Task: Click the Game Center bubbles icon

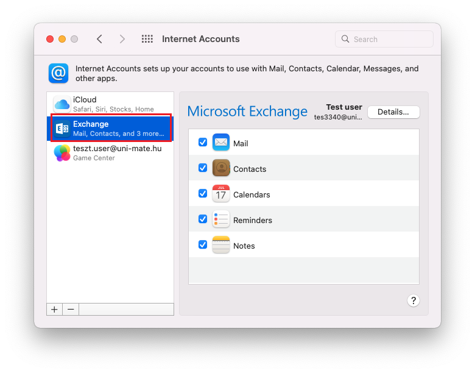Action: pyautogui.click(x=62, y=153)
